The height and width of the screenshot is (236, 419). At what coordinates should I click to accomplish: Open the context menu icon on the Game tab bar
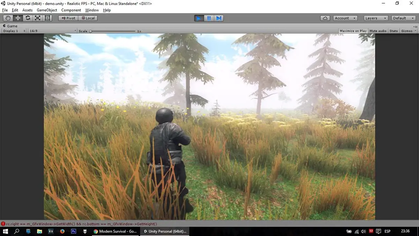pyautogui.click(x=415, y=26)
